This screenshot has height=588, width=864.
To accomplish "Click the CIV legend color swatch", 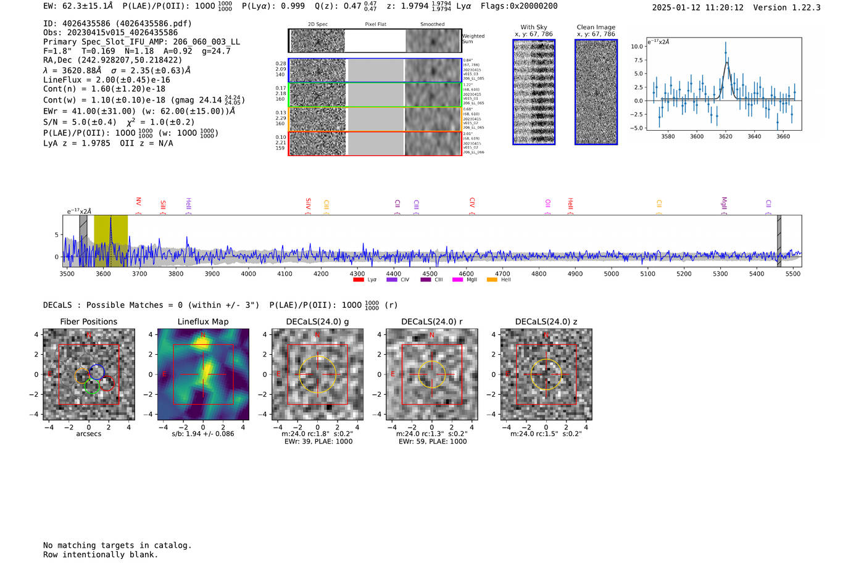I will coord(392,280).
